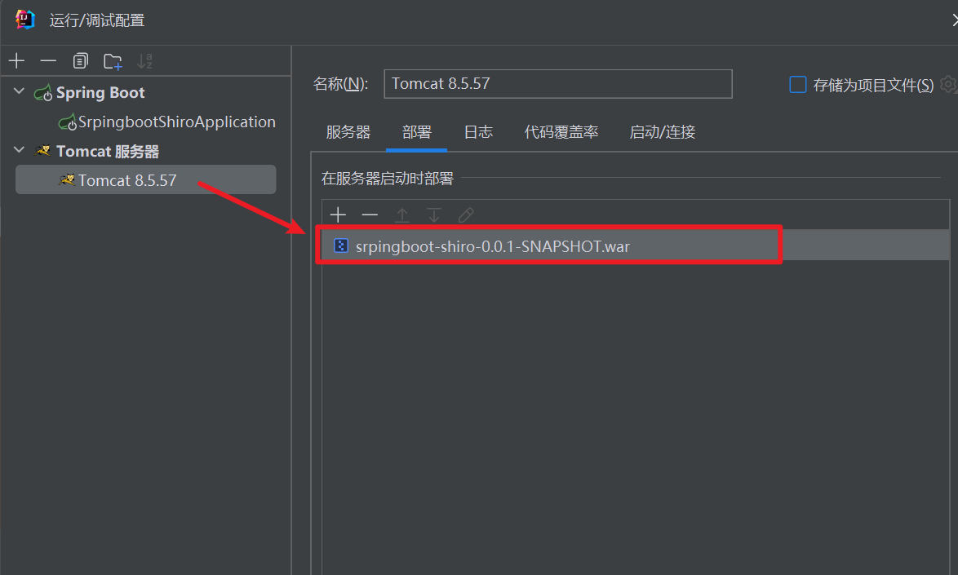Viewport: 958px width, 575px height.
Task: Select the Tomcat 服务器 group node
Action: click(x=108, y=151)
